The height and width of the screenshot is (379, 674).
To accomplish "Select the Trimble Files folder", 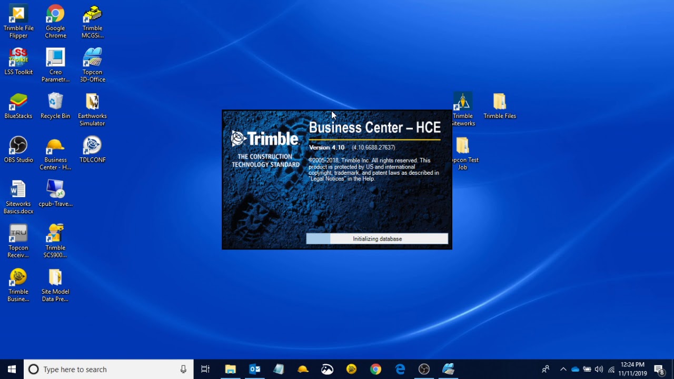I will tap(500, 106).
